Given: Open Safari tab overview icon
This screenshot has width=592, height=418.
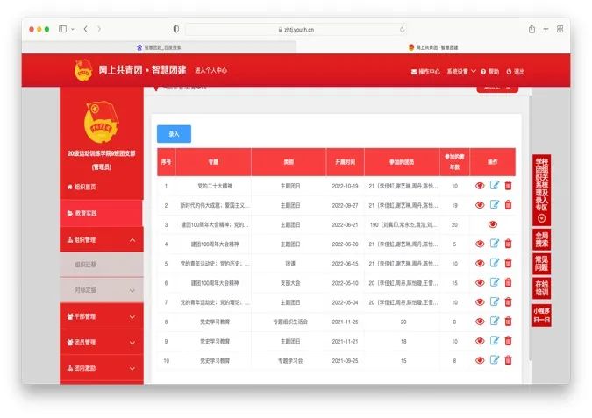Looking at the screenshot, I should (560, 29).
